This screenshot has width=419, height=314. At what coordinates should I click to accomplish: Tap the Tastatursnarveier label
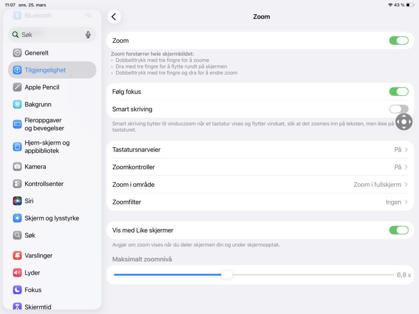(136, 150)
